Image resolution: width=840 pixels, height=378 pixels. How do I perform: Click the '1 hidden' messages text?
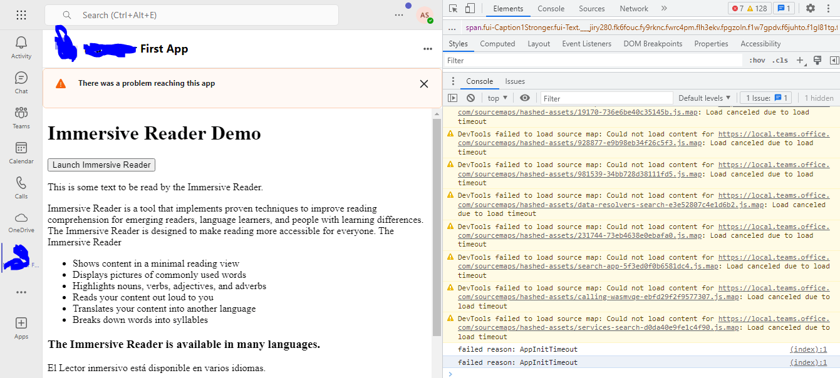[x=819, y=98]
